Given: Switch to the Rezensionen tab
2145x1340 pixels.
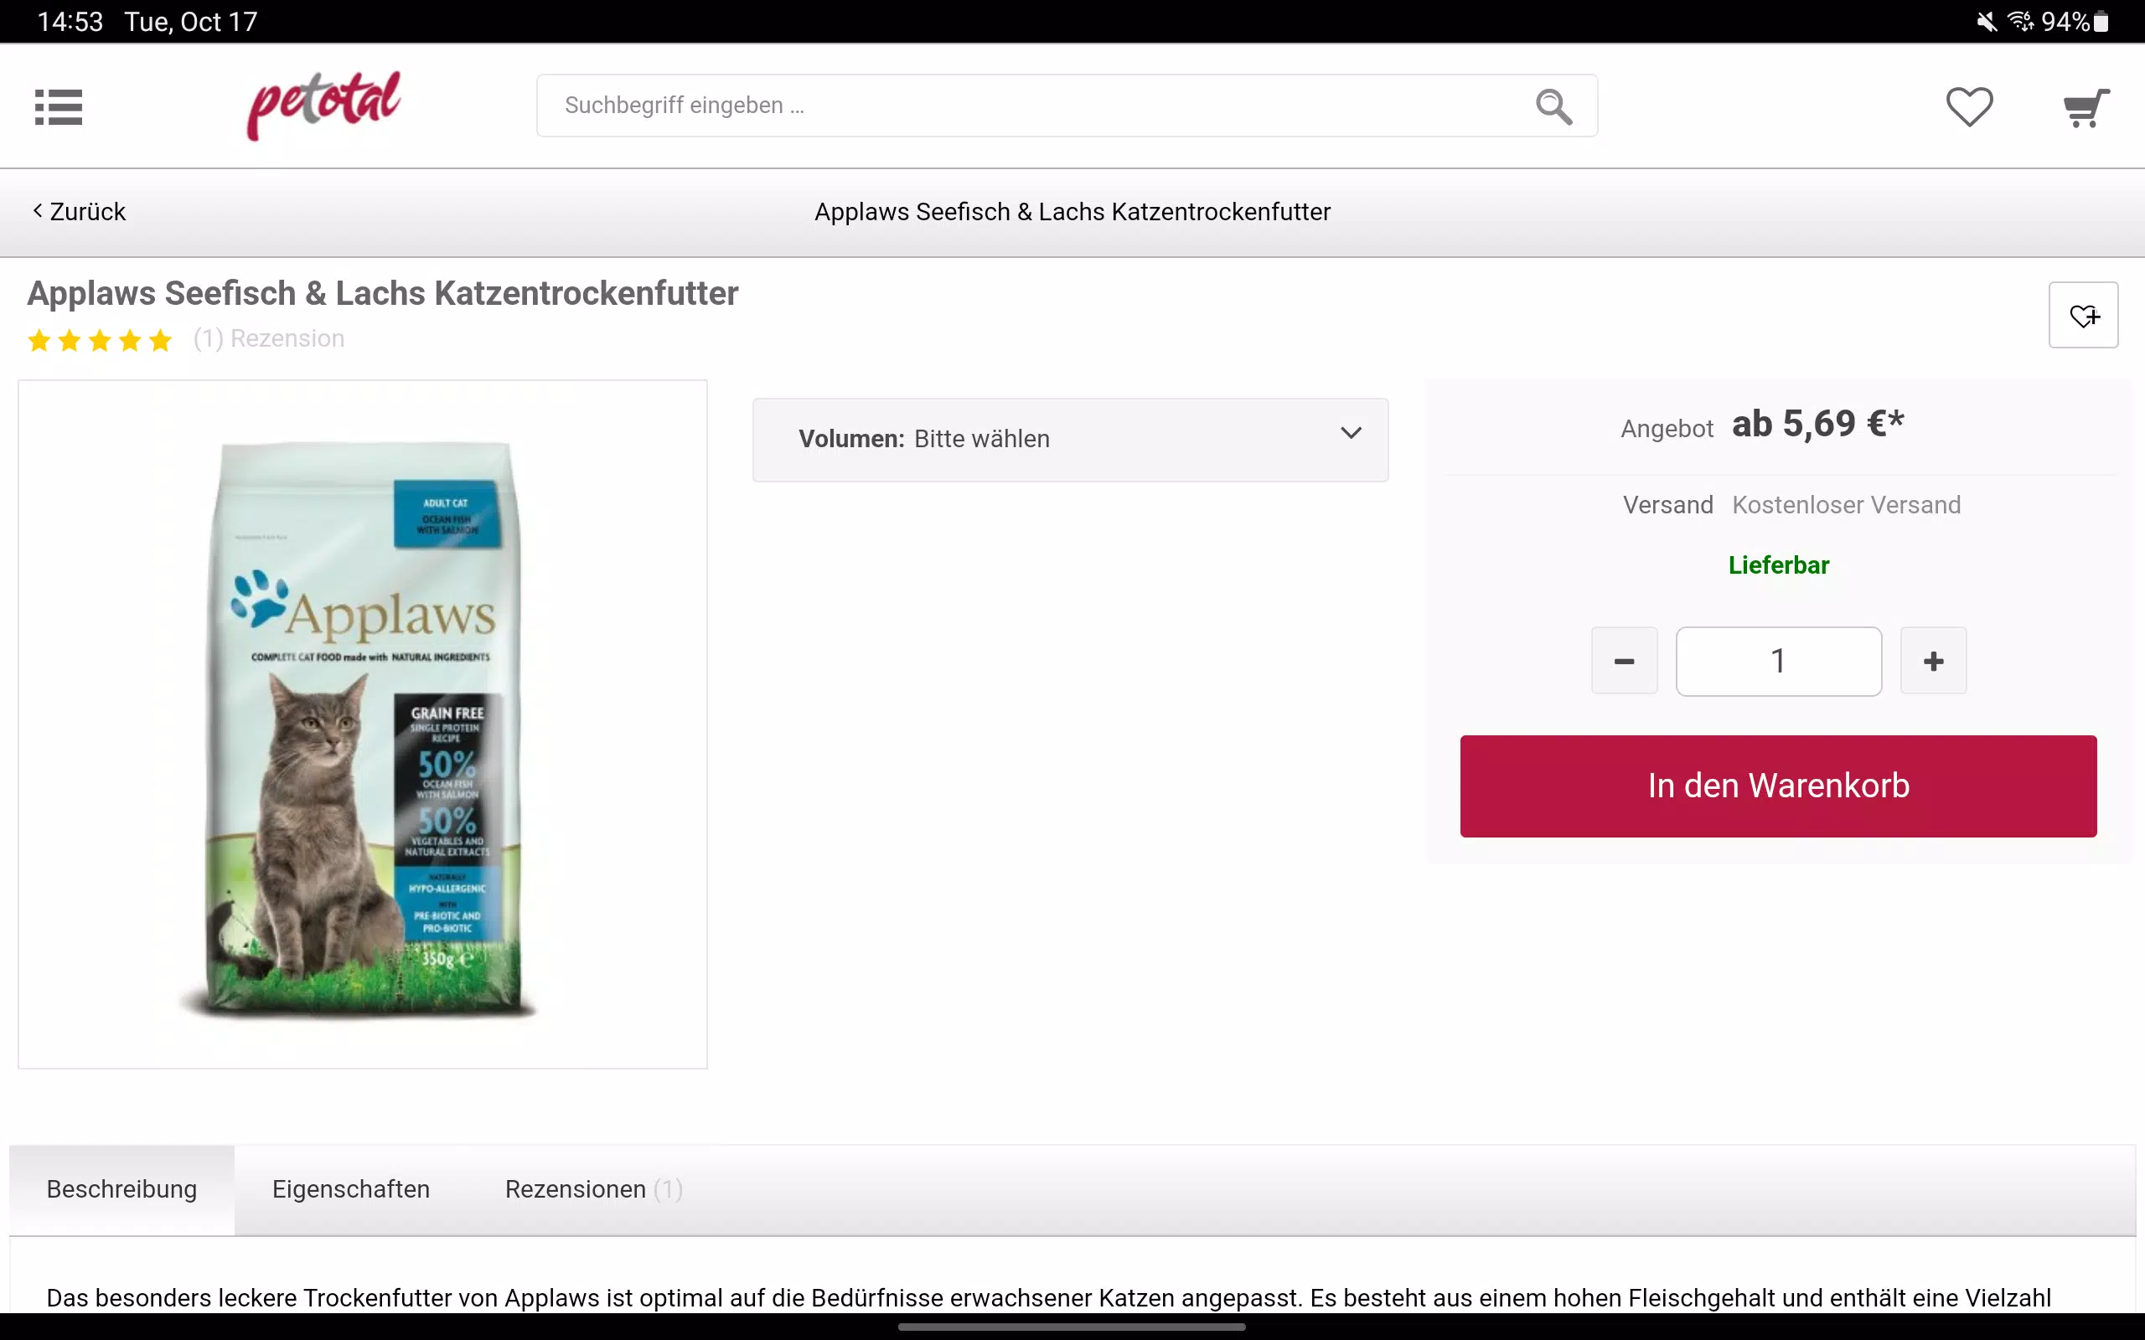Looking at the screenshot, I should click(x=593, y=1189).
